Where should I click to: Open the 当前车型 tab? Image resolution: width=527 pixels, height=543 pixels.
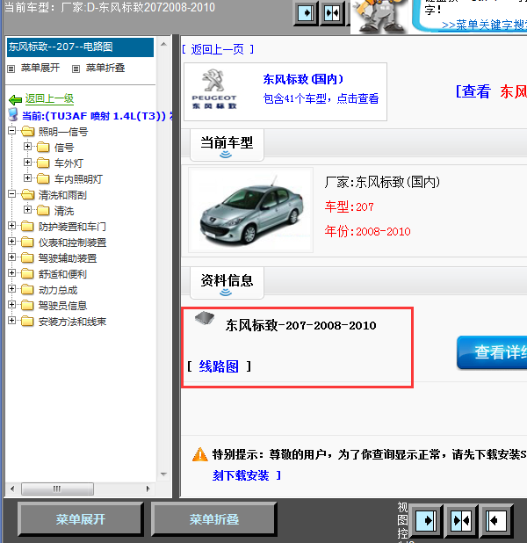(x=227, y=145)
